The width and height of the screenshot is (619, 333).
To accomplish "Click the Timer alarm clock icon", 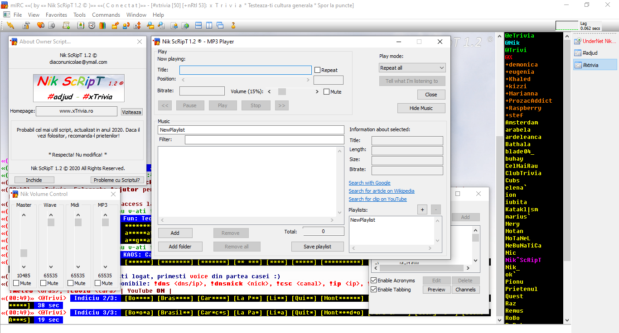I will click(92, 25).
